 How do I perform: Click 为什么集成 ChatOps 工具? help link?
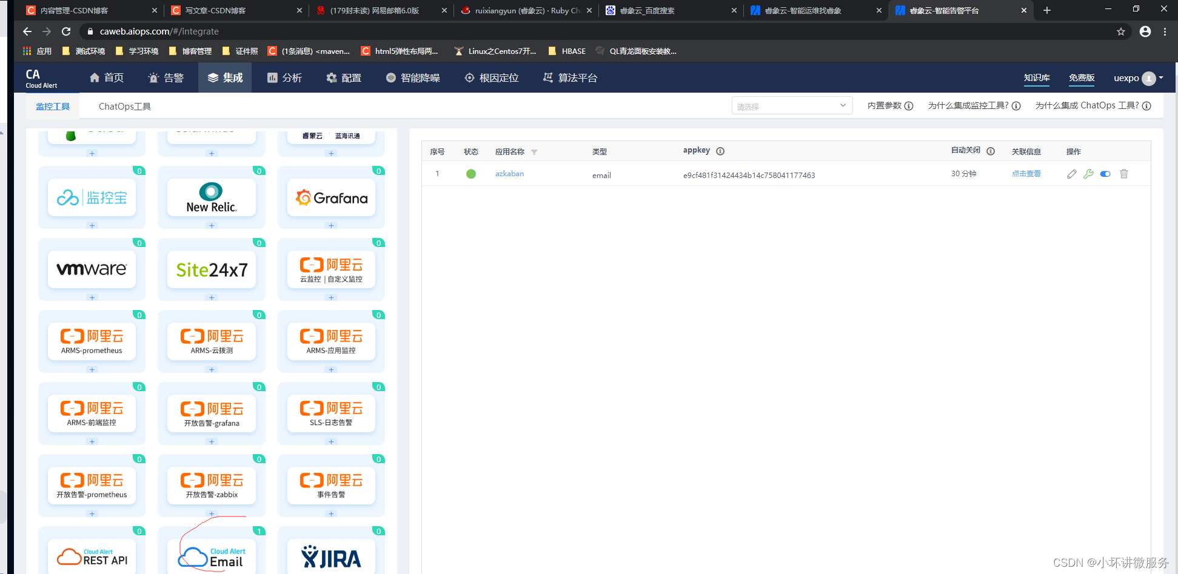point(1093,106)
